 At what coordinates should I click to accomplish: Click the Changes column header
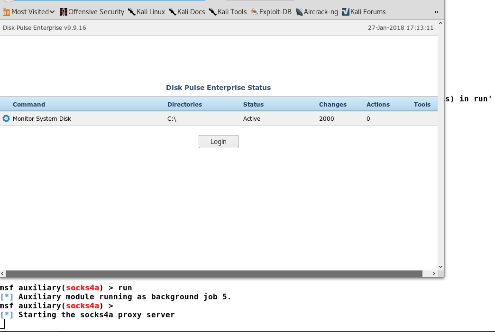(333, 104)
